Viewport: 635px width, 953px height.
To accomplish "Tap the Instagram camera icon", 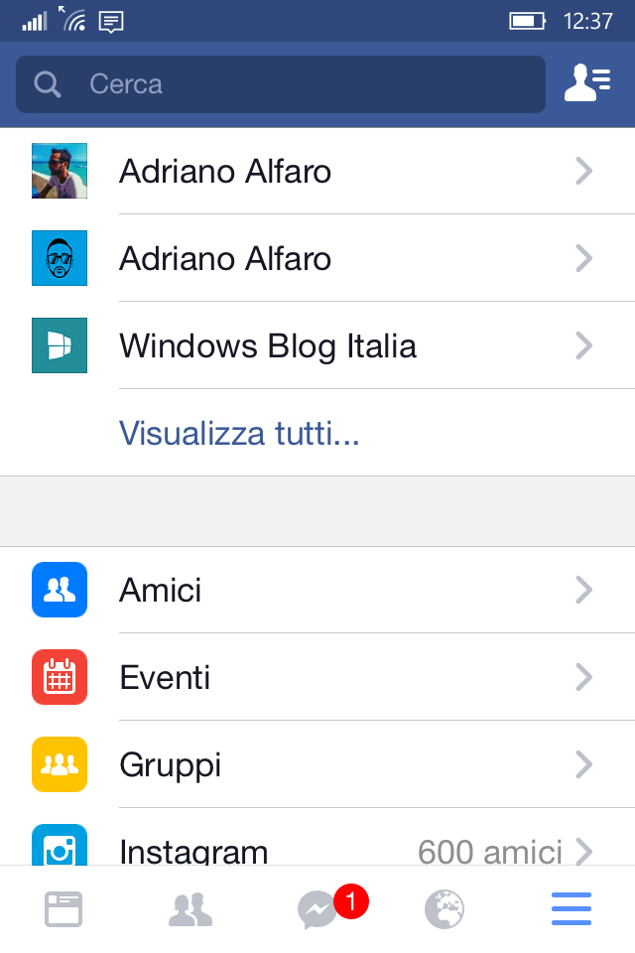I will point(60,845).
